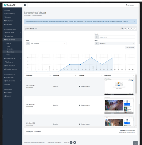Open the 5:44:23 am screenshot thumbnail
This screenshot has width=142, height=145.
click(119, 86)
